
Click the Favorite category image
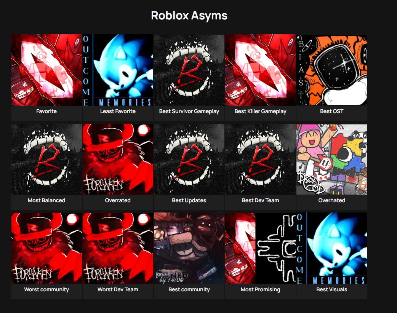(x=46, y=70)
